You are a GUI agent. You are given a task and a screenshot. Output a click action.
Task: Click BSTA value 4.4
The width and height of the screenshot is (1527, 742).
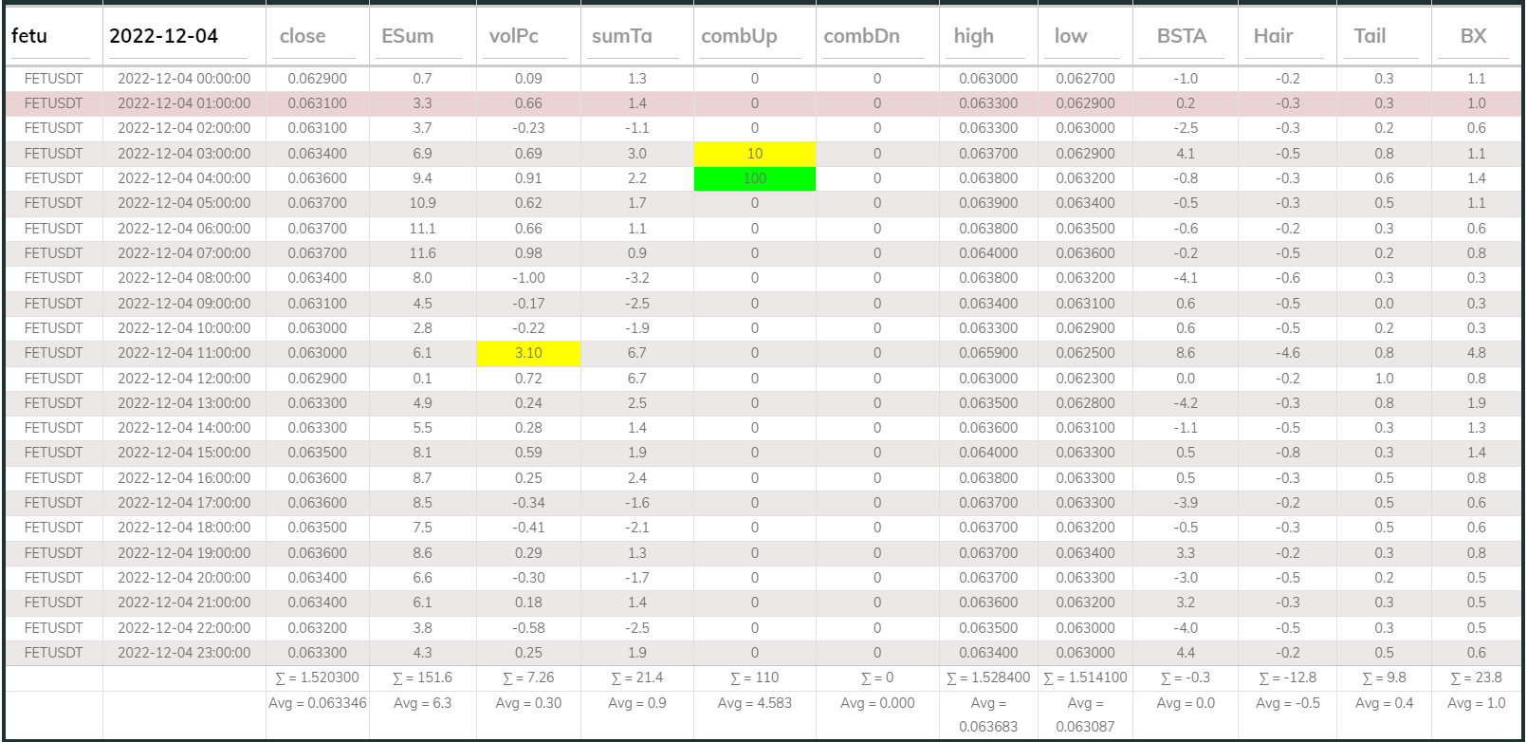(1186, 653)
